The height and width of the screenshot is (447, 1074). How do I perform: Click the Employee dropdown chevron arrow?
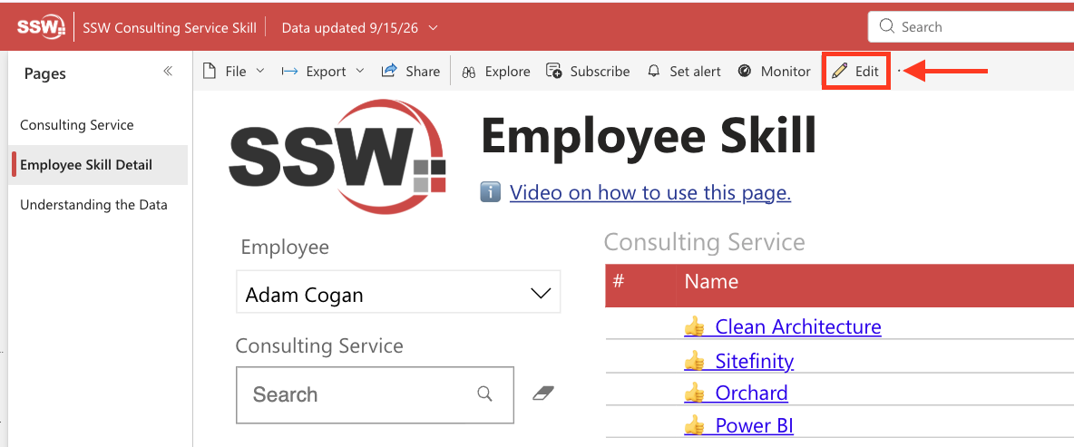[542, 294]
